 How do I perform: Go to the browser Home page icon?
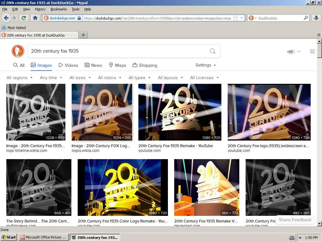[x=35, y=18]
